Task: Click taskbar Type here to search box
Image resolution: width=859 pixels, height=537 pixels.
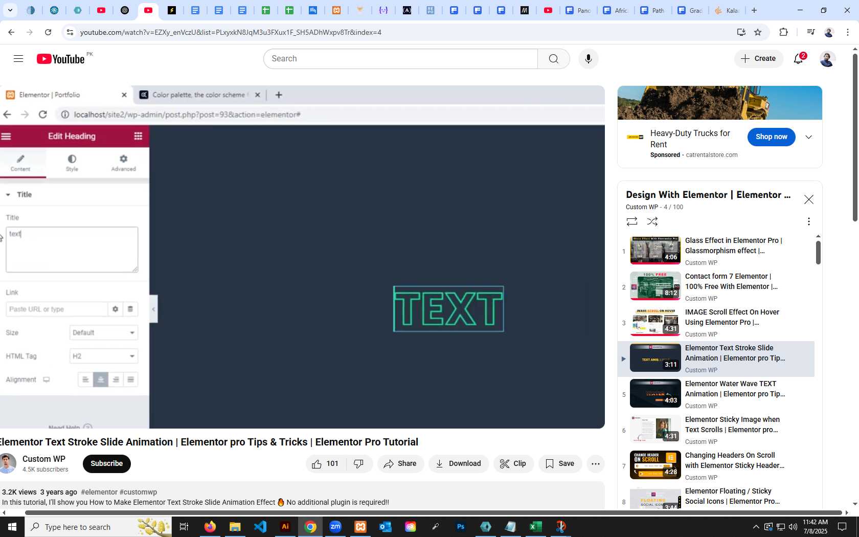Action: click(98, 527)
